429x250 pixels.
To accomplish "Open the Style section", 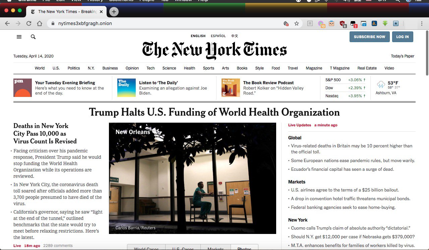I will [x=259, y=68].
